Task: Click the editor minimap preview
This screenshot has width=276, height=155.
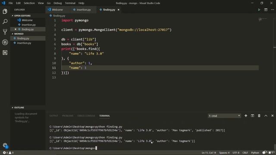Action: pos(263,19)
